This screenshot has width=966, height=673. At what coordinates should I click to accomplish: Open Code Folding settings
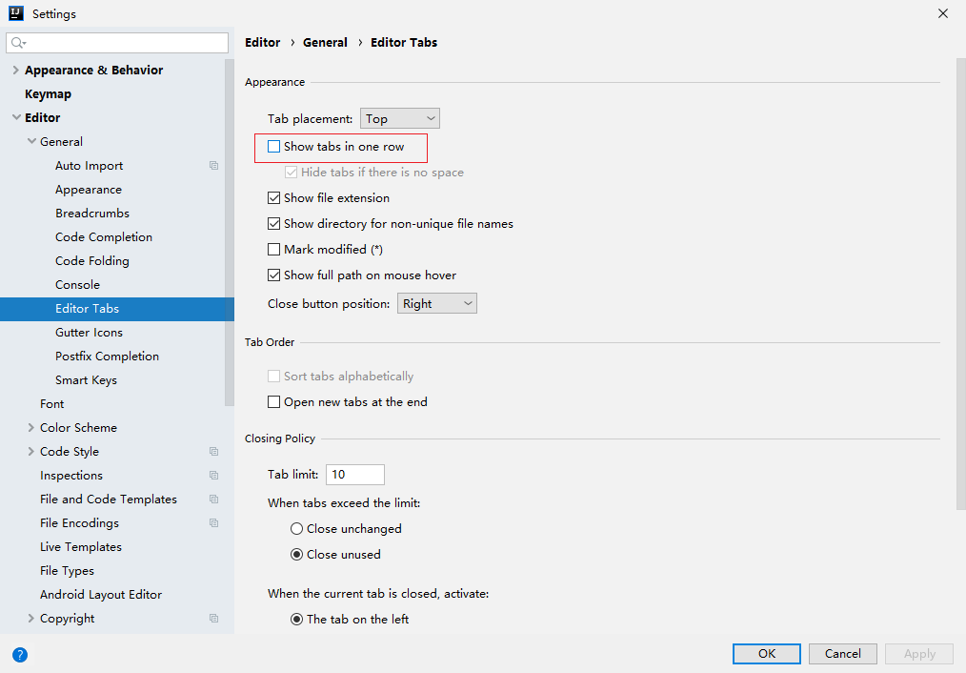point(91,260)
